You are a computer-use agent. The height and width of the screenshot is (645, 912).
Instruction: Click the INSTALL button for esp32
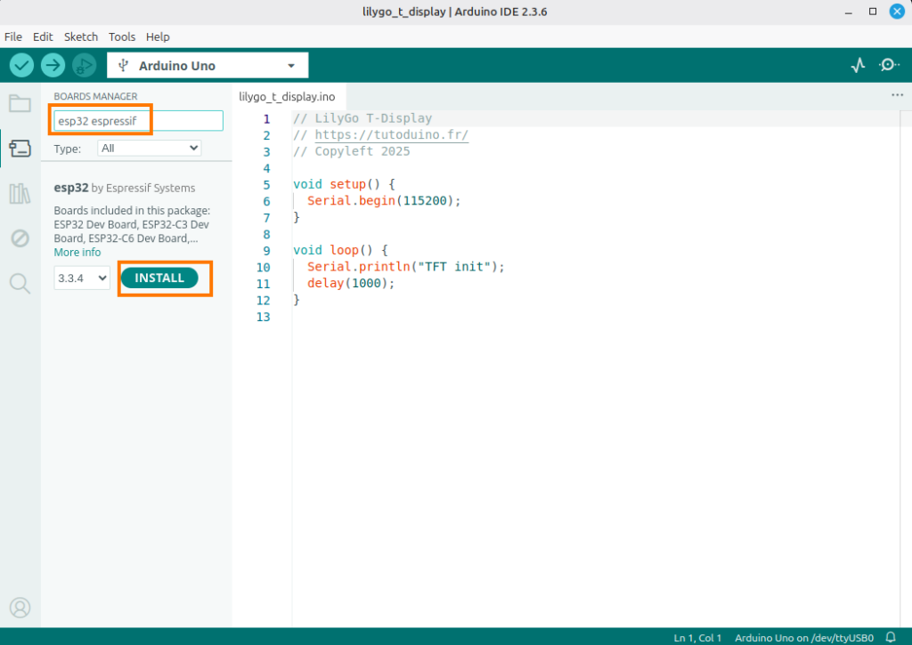point(159,278)
